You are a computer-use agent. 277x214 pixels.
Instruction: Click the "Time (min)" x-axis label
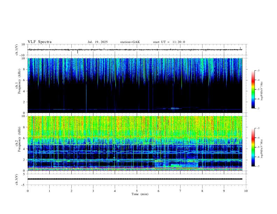tap(140, 194)
